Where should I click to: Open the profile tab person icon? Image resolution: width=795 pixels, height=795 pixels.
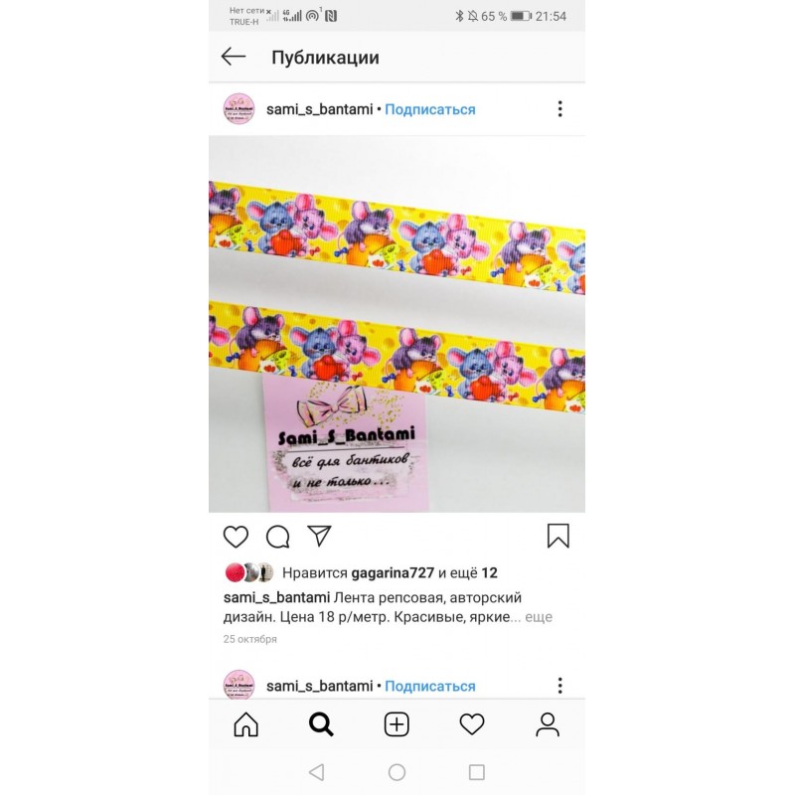548,724
